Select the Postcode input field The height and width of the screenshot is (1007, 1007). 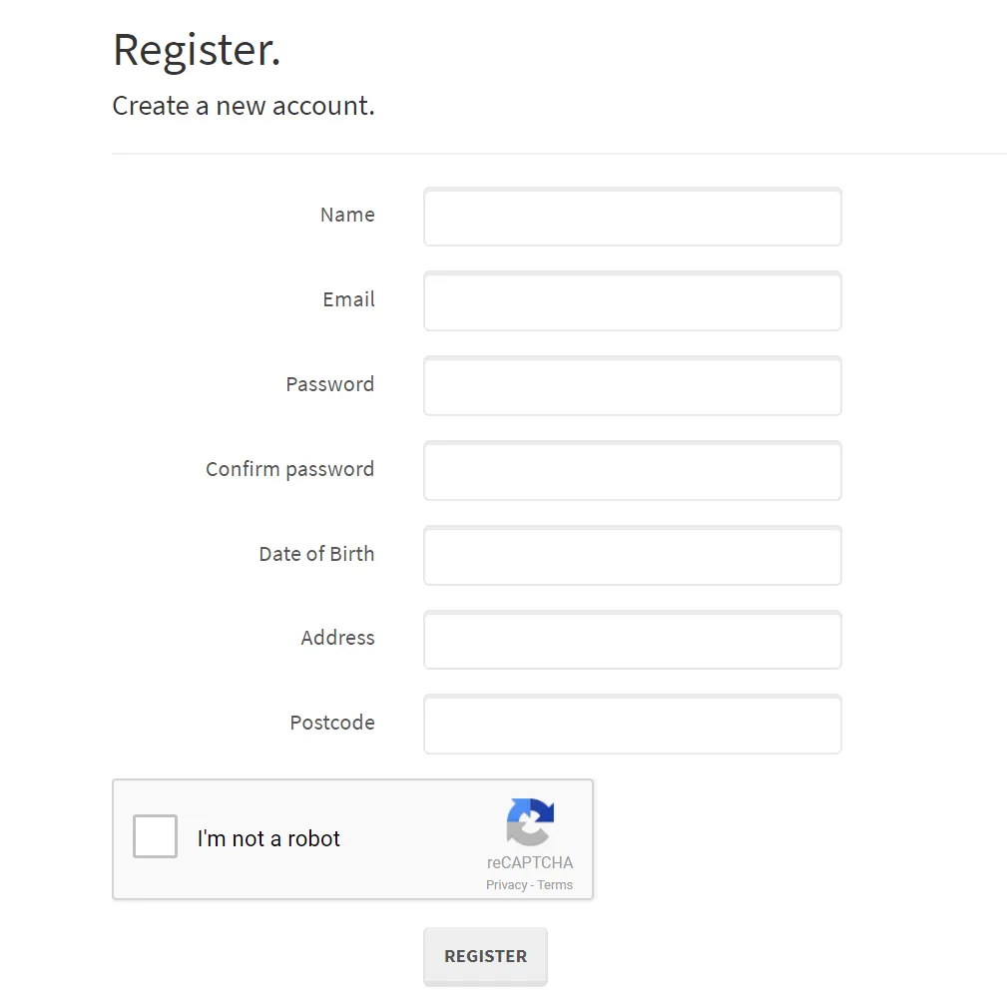(x=632, y=725)
